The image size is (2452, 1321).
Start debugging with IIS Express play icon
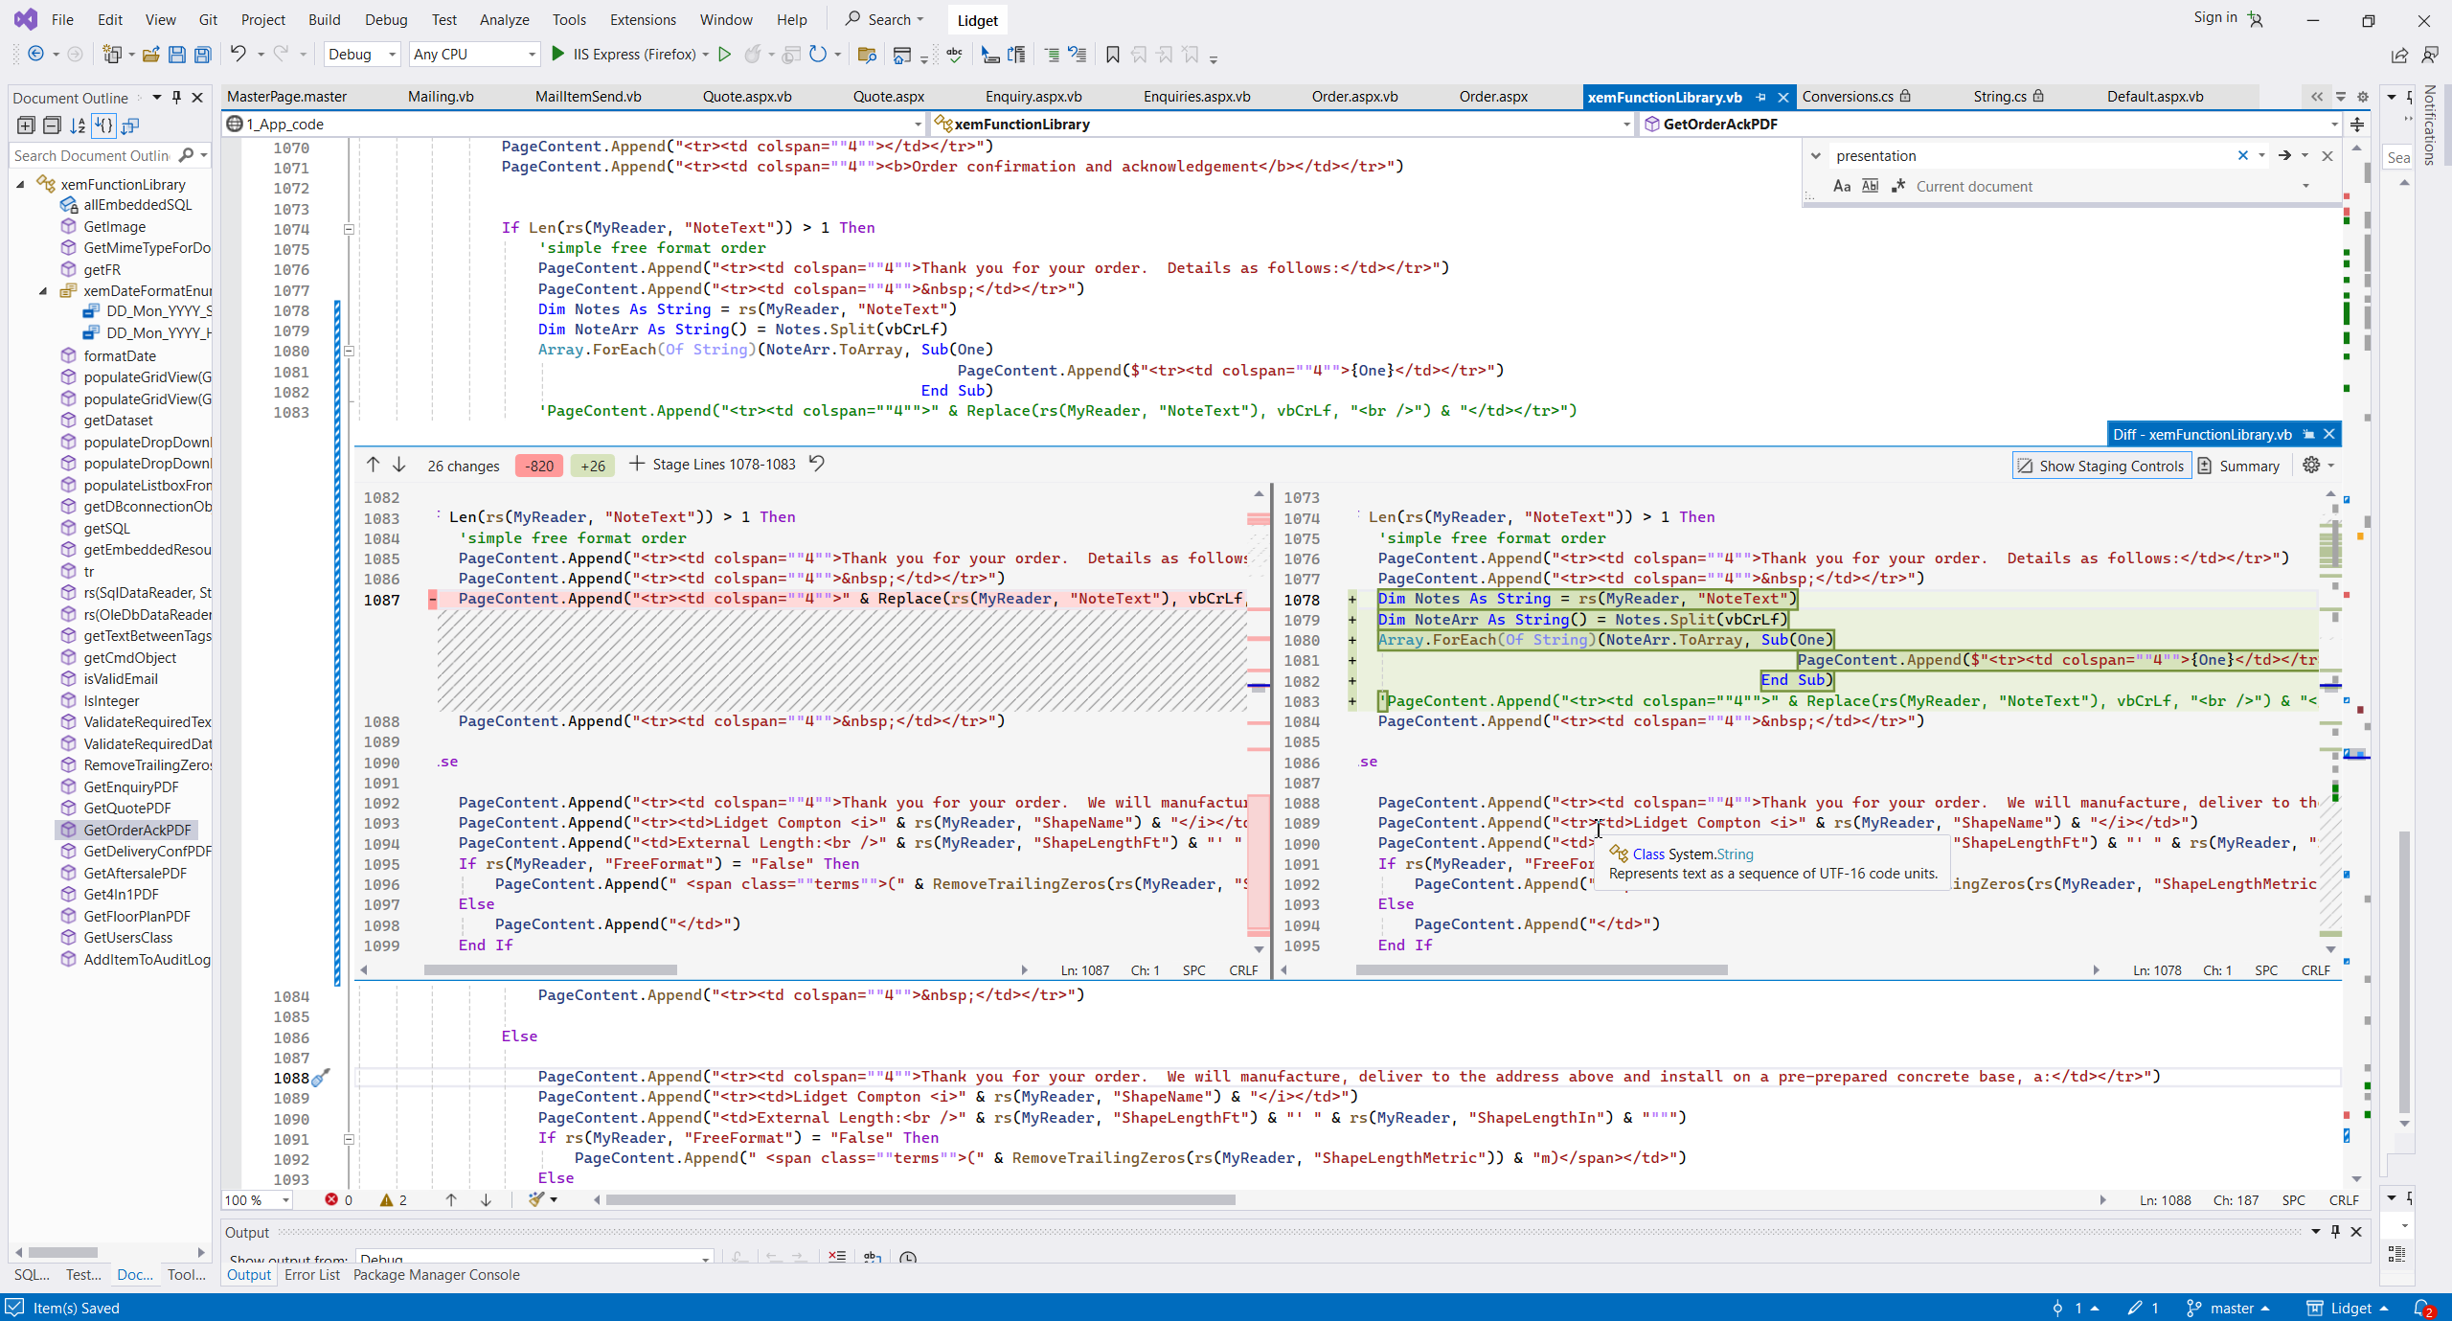[558, 55]
